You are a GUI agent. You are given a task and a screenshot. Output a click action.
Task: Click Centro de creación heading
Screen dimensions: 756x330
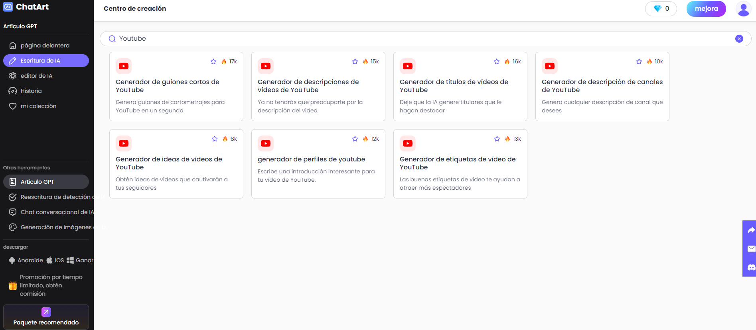click(135, 8)
